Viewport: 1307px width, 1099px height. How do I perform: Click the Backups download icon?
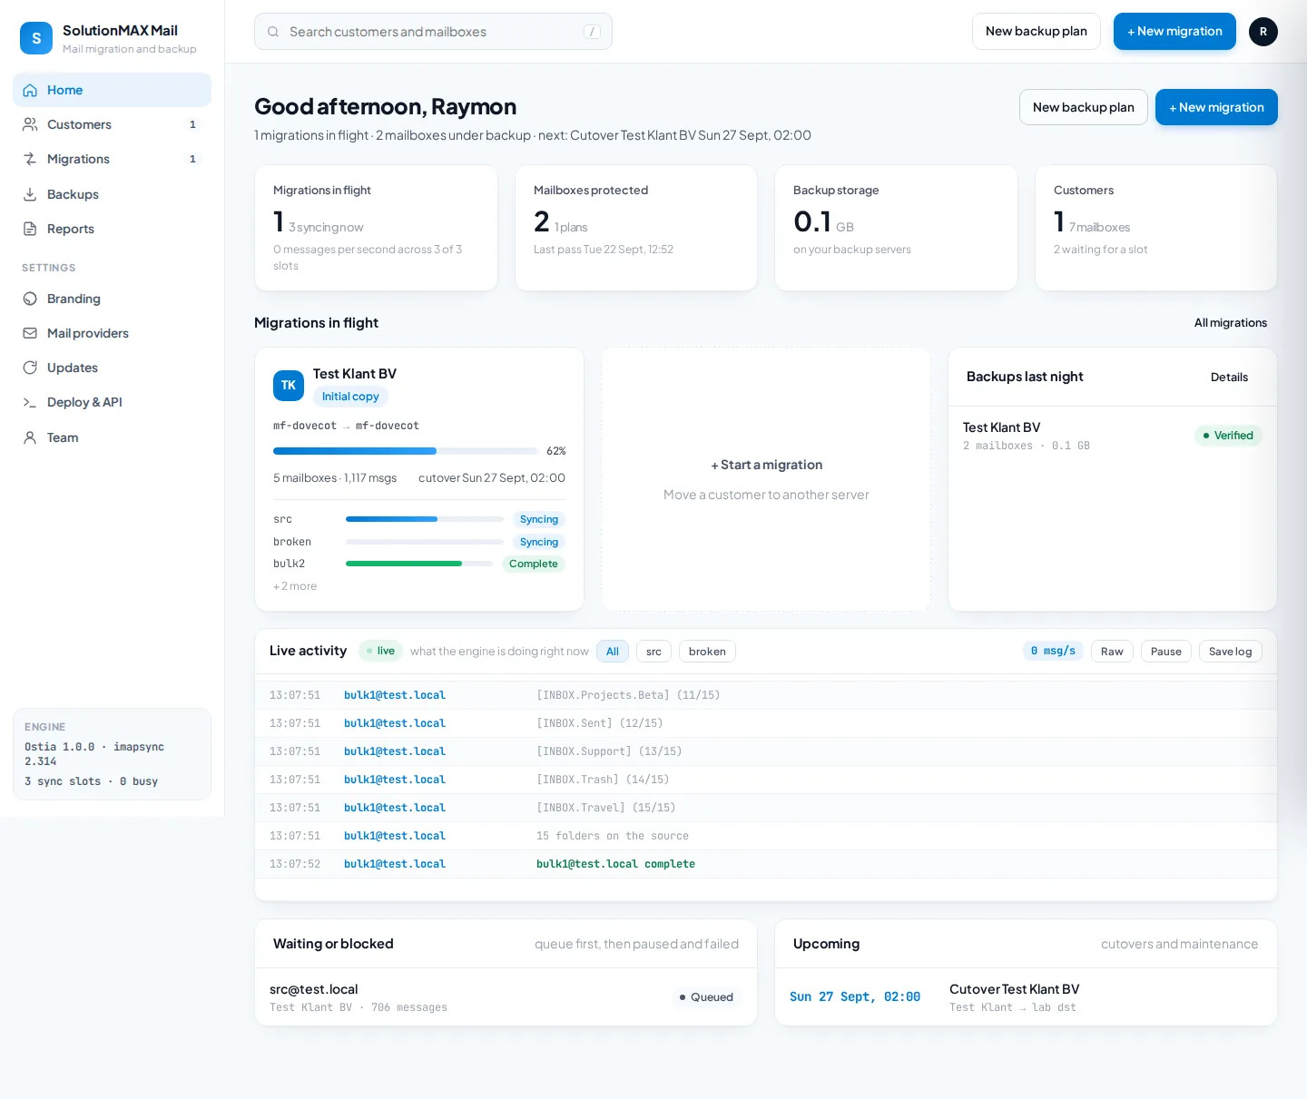(x=30, y=194)
